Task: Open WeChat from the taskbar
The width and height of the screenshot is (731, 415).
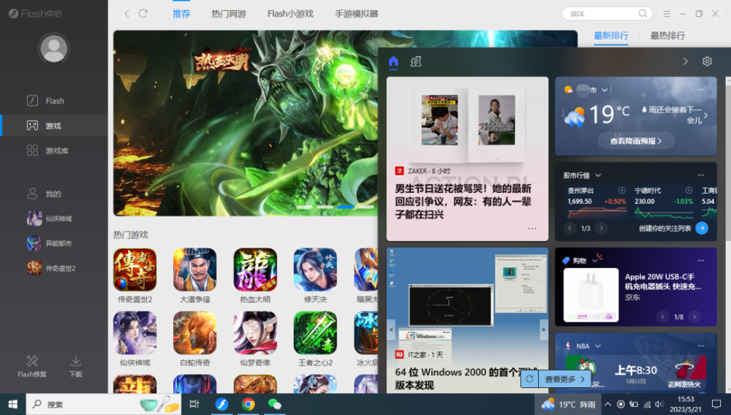Action: click(x=275, y=404)
